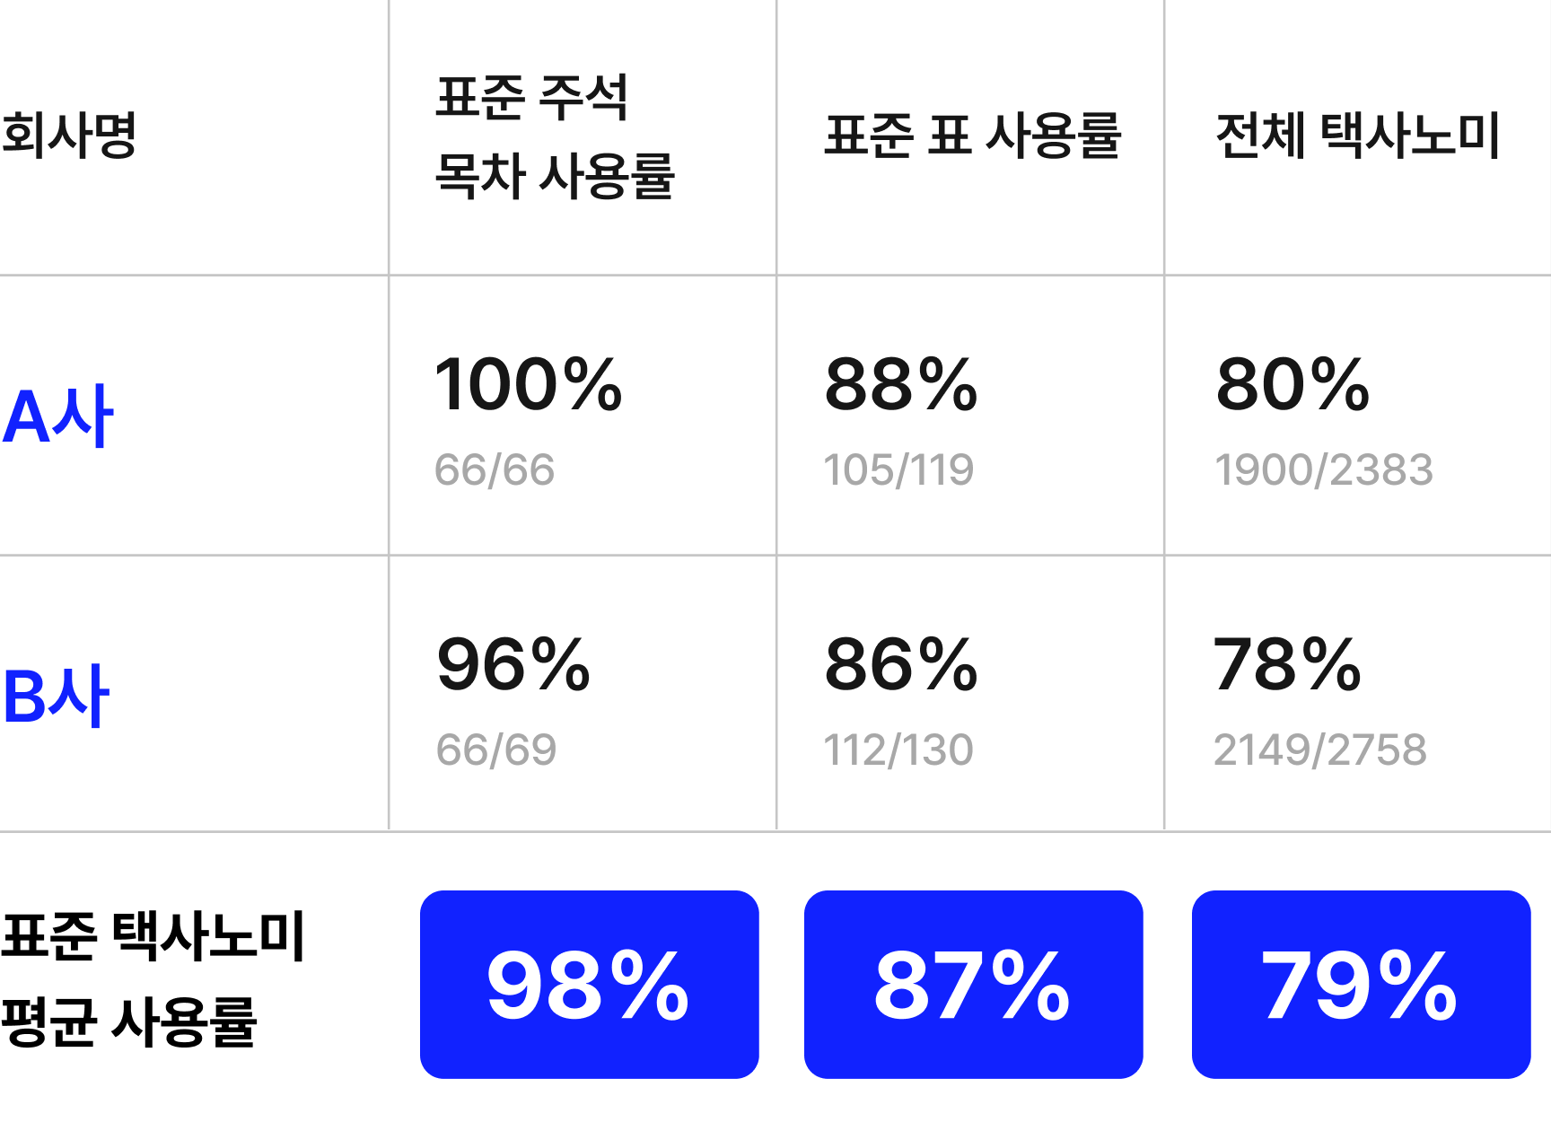
Task: Click the B사 company link
Action: point(57,696)
